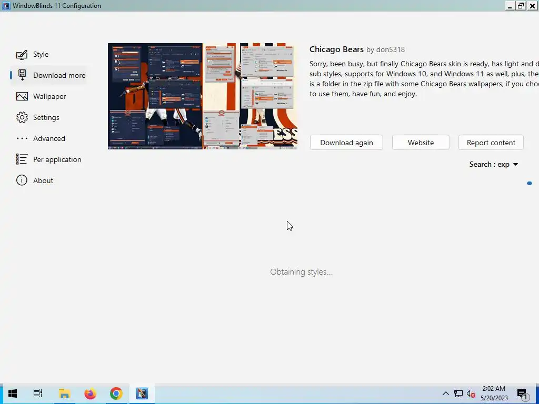539x404 pixels.
Task: Show hidden system tray icons
Action: (445, 393)
